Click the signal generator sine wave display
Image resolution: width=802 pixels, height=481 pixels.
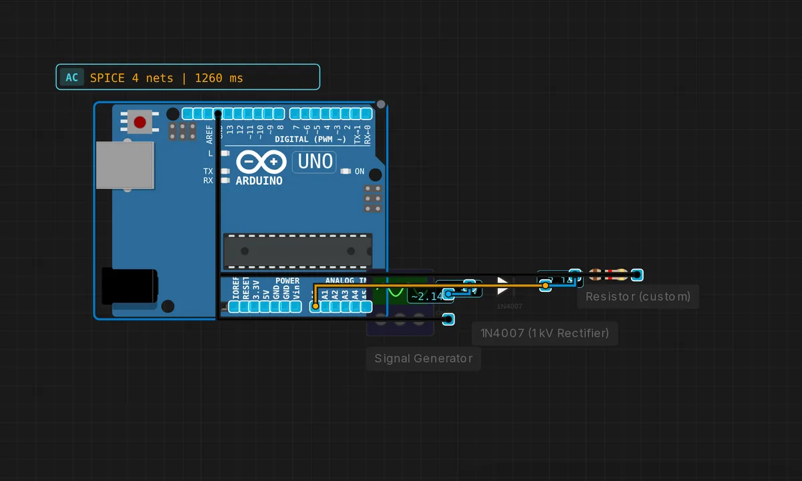pos(400,291)
